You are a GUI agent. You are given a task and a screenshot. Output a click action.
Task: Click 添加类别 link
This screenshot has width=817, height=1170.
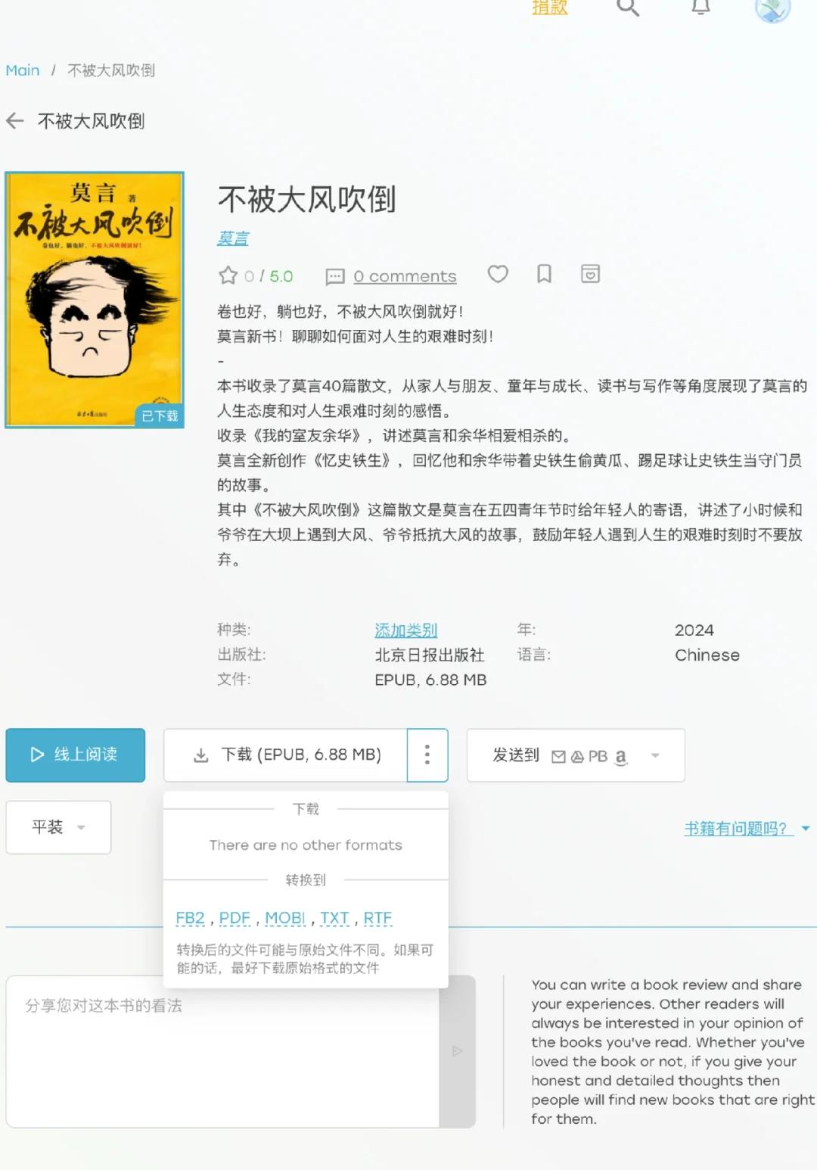click(406, 630)
